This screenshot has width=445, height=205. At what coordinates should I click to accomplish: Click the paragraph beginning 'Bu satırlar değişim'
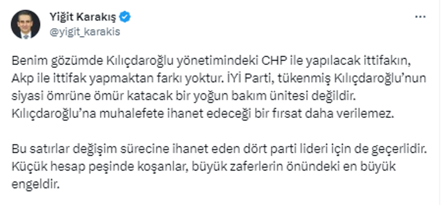pos(219,167)
